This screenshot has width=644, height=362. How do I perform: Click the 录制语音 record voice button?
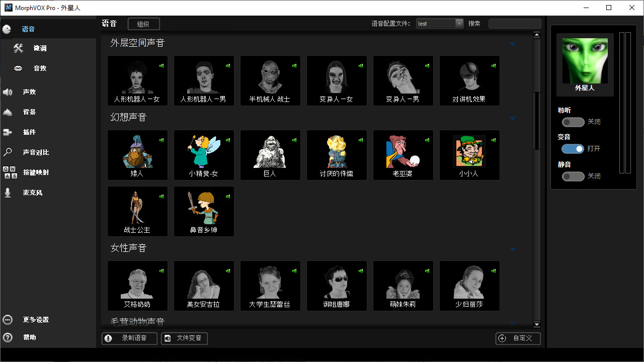click(129, 338)
